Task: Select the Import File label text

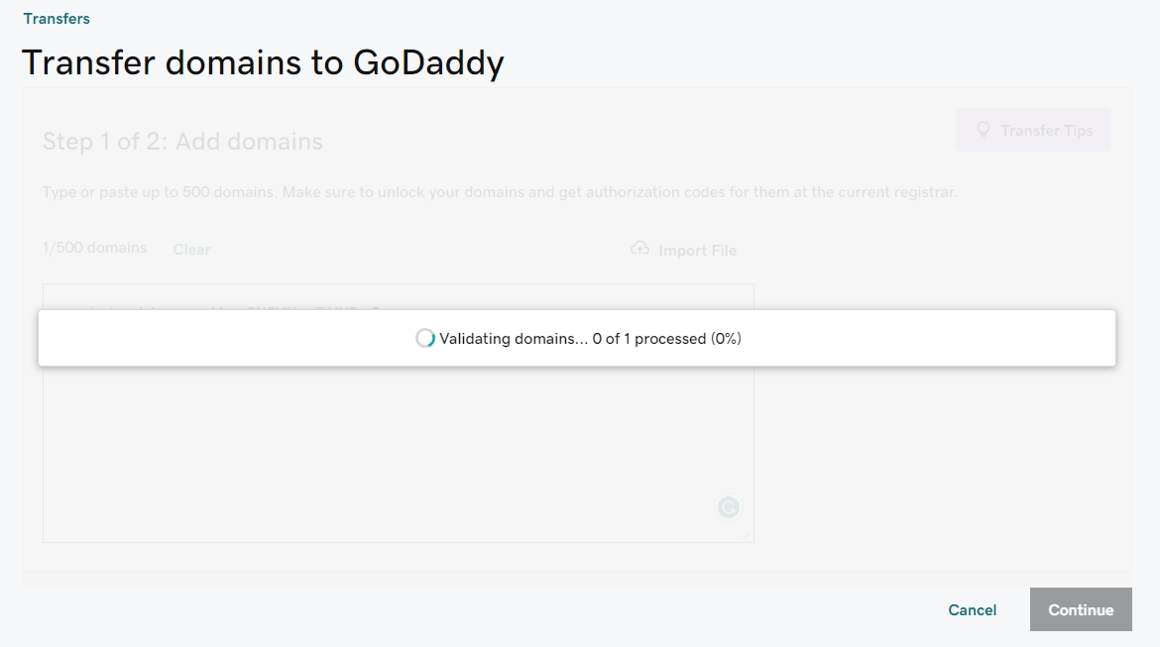Action: coord(697,250)
